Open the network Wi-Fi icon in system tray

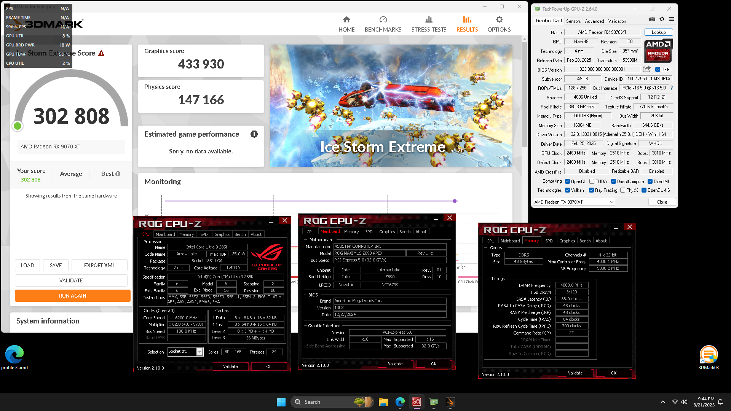click(x=675, y=402)
